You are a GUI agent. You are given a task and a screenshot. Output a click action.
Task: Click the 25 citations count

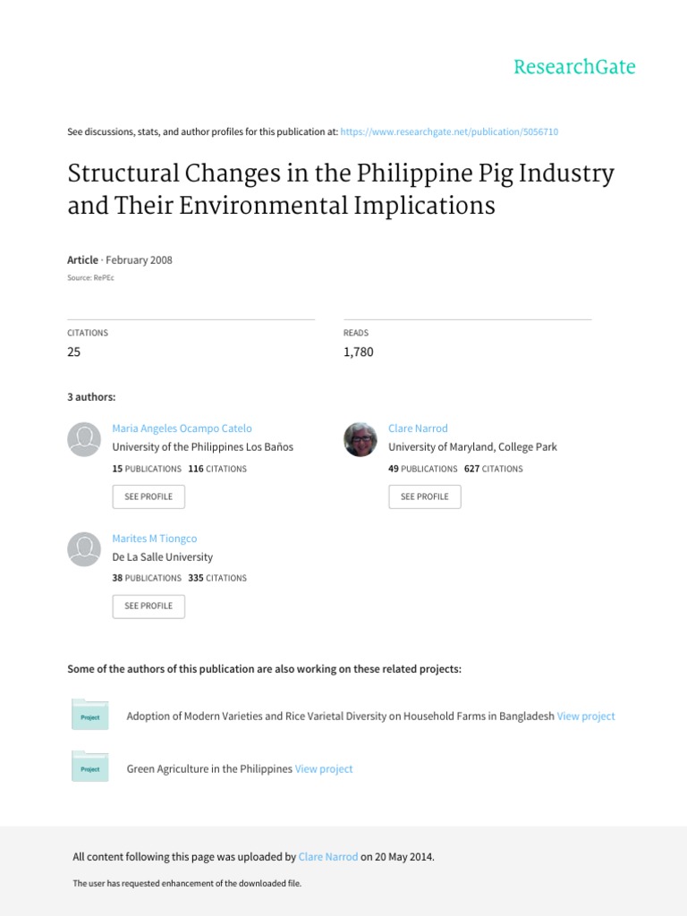tap(74, 352)
